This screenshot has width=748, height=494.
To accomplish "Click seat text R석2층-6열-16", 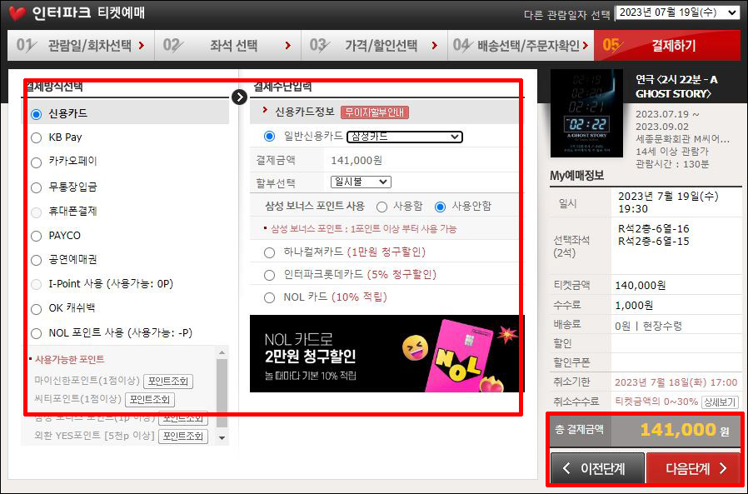I will click(654, 228).
